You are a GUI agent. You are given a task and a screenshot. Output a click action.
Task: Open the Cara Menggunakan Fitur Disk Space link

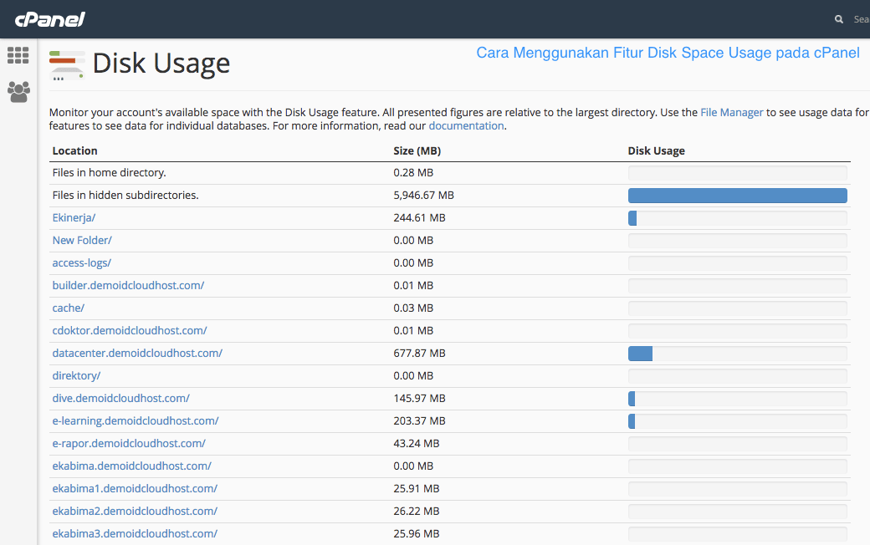coord(668,53)
